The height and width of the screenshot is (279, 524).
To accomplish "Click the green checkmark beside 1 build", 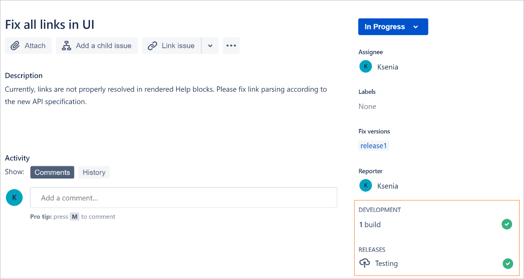I will [x=507, y=224].
